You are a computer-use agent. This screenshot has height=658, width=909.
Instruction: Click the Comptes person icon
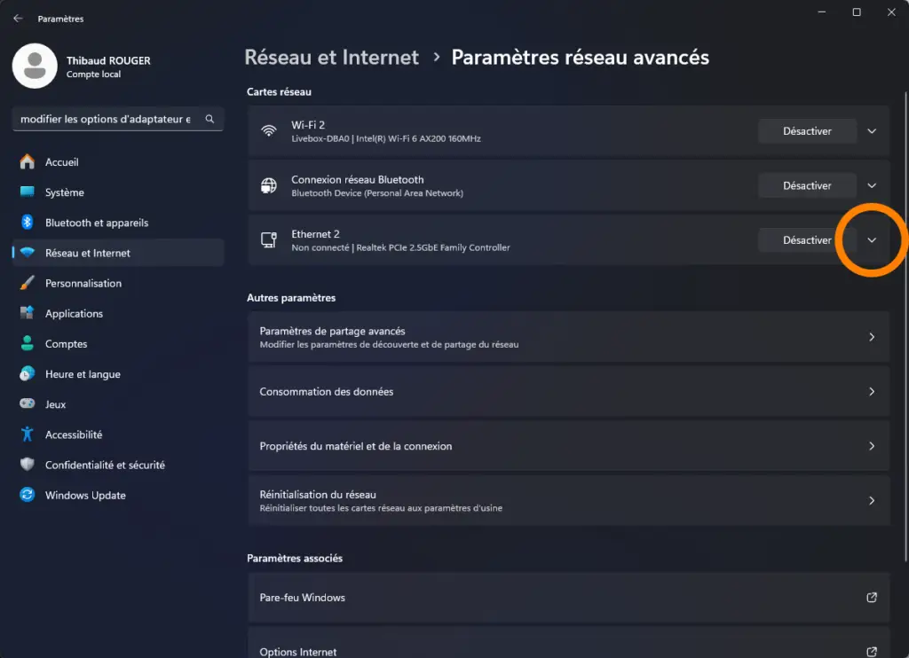click(x=28, y=343)
